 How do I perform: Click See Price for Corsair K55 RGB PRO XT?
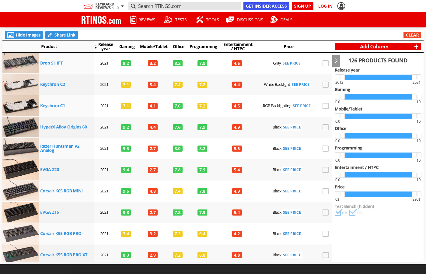(x=292, y=255)
